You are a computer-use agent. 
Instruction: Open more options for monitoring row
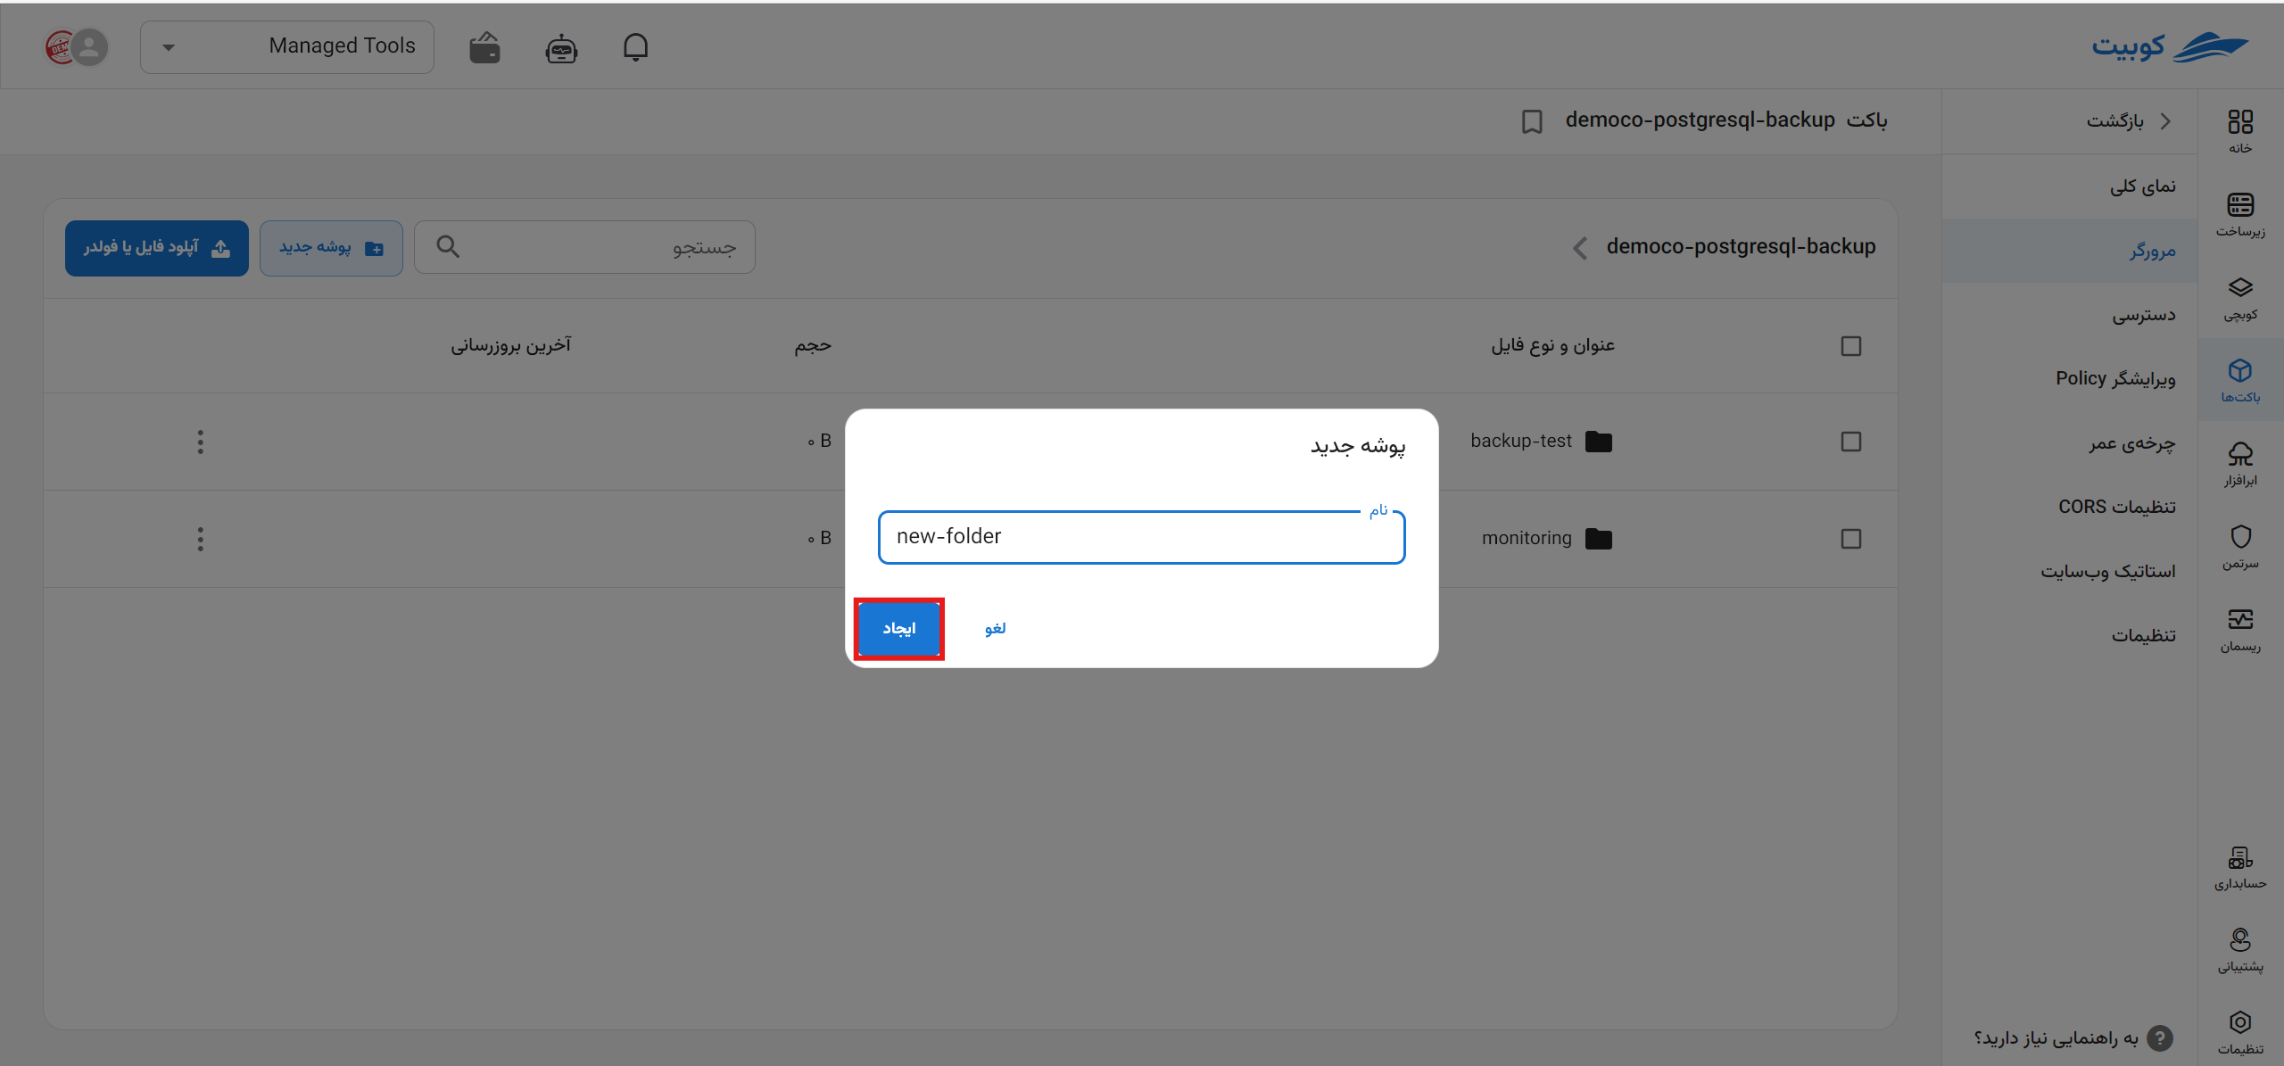point(200,539)
